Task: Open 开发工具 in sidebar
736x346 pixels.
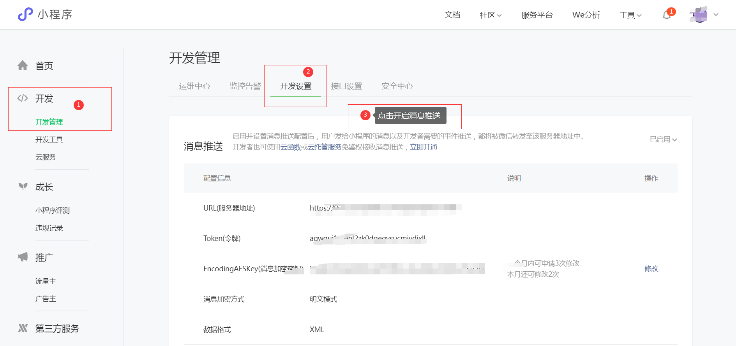Action: 49,140
